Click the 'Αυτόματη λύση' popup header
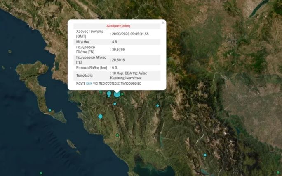Image resolution: width=282 pixels, height=176 pixels. click(118, 25)
